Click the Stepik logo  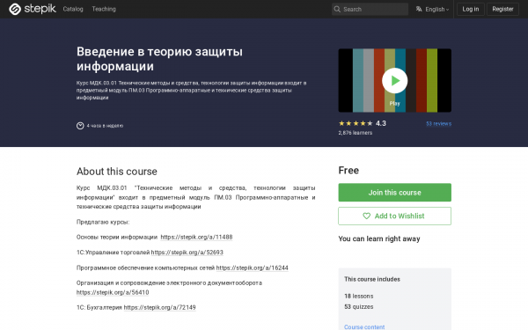(33, 9)
